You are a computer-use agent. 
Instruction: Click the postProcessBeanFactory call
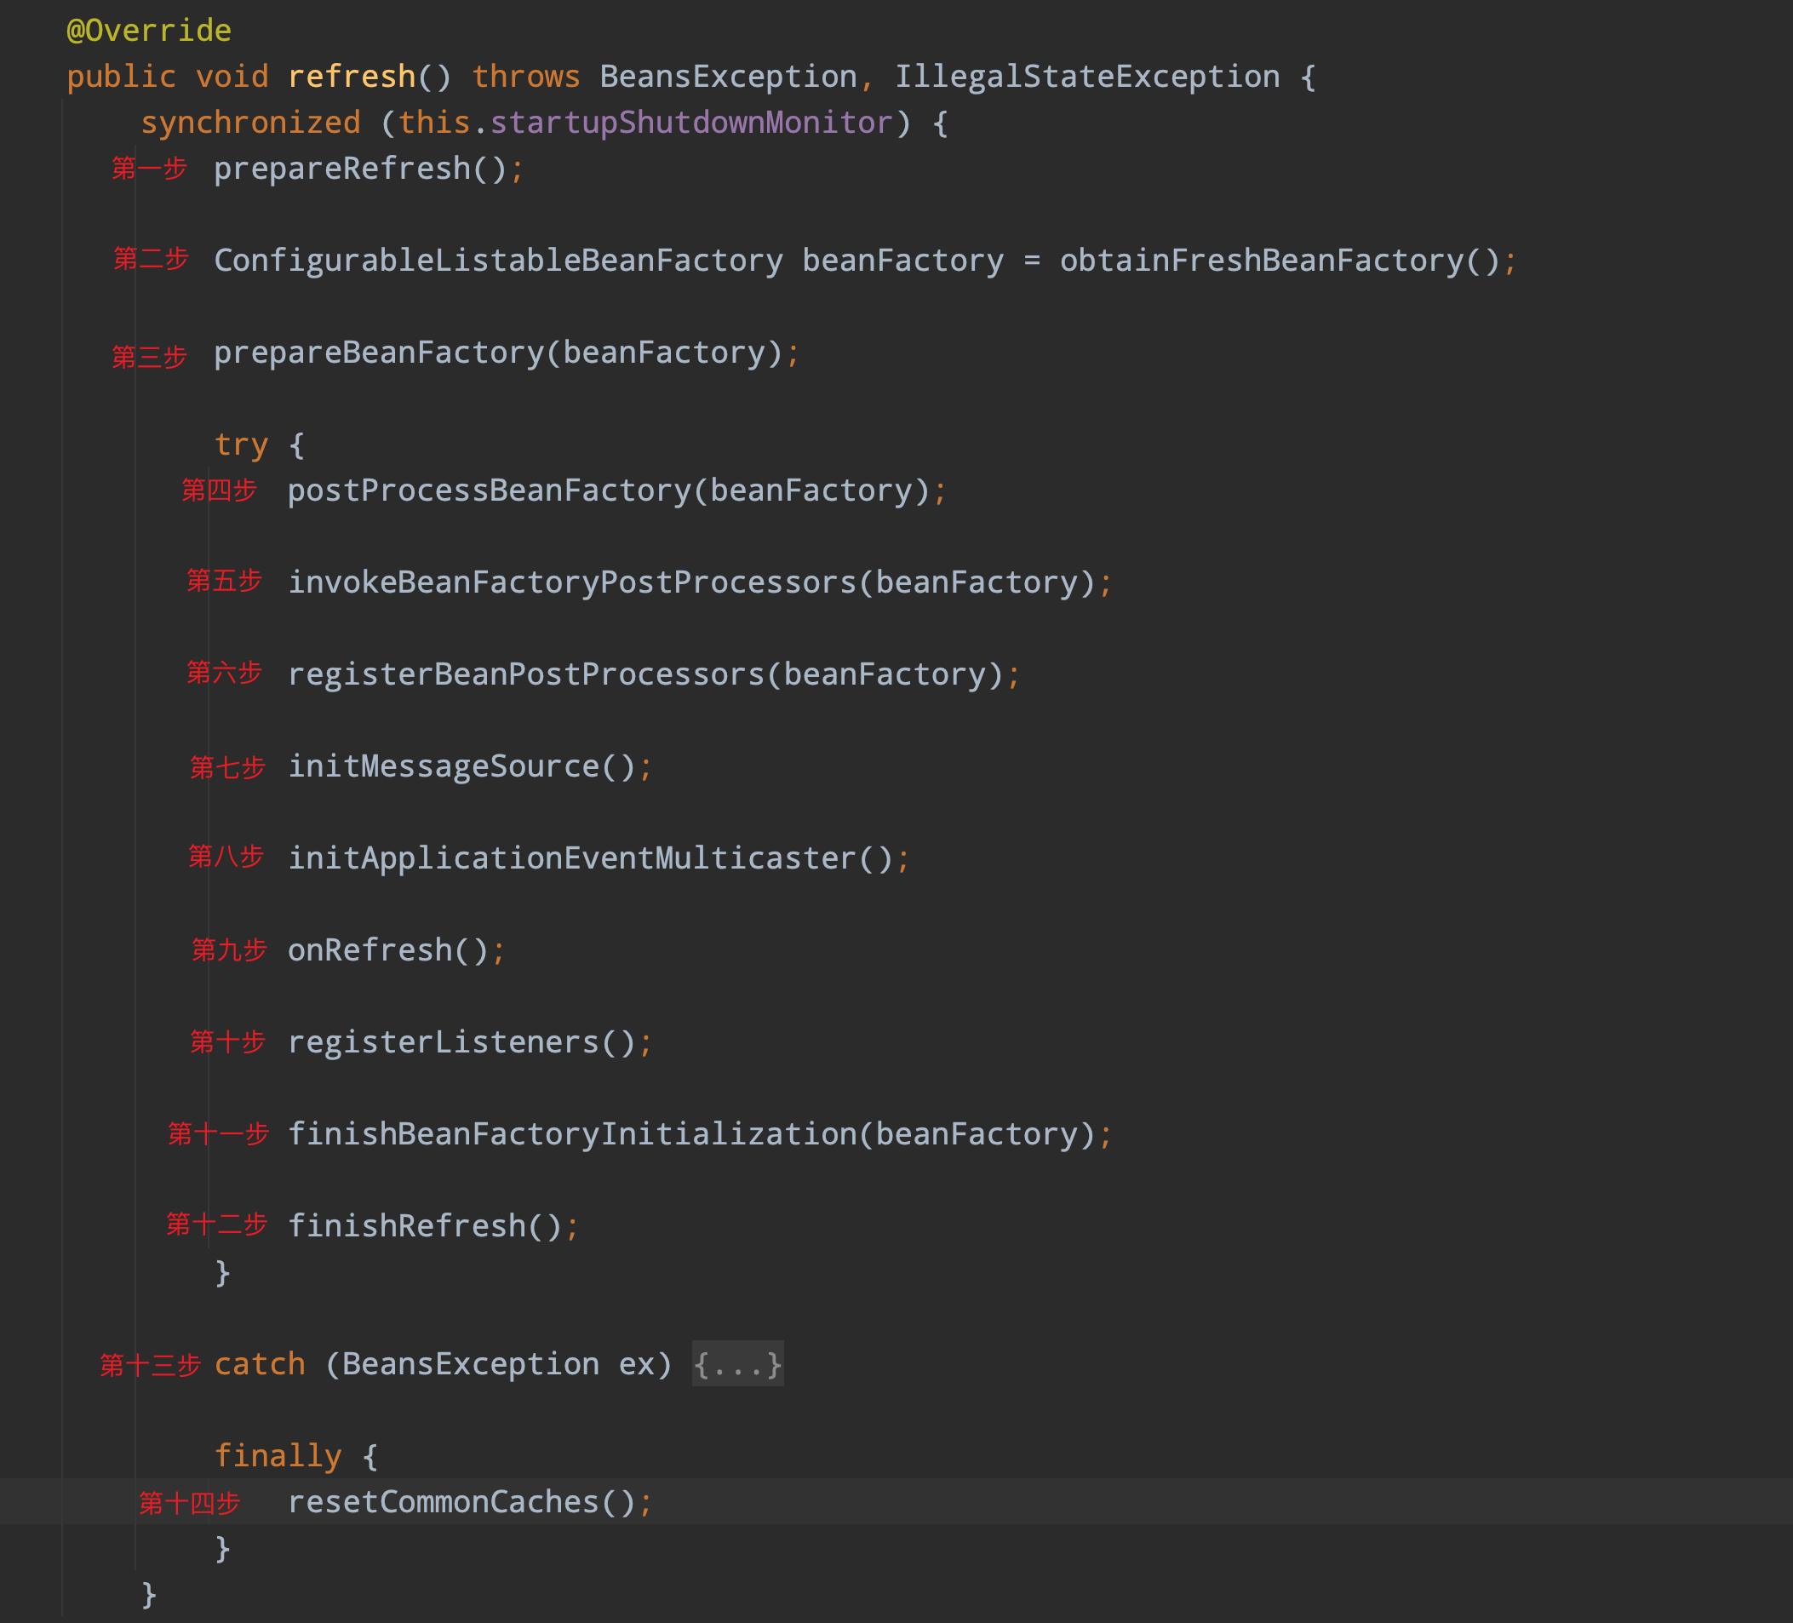coord(489,490)
